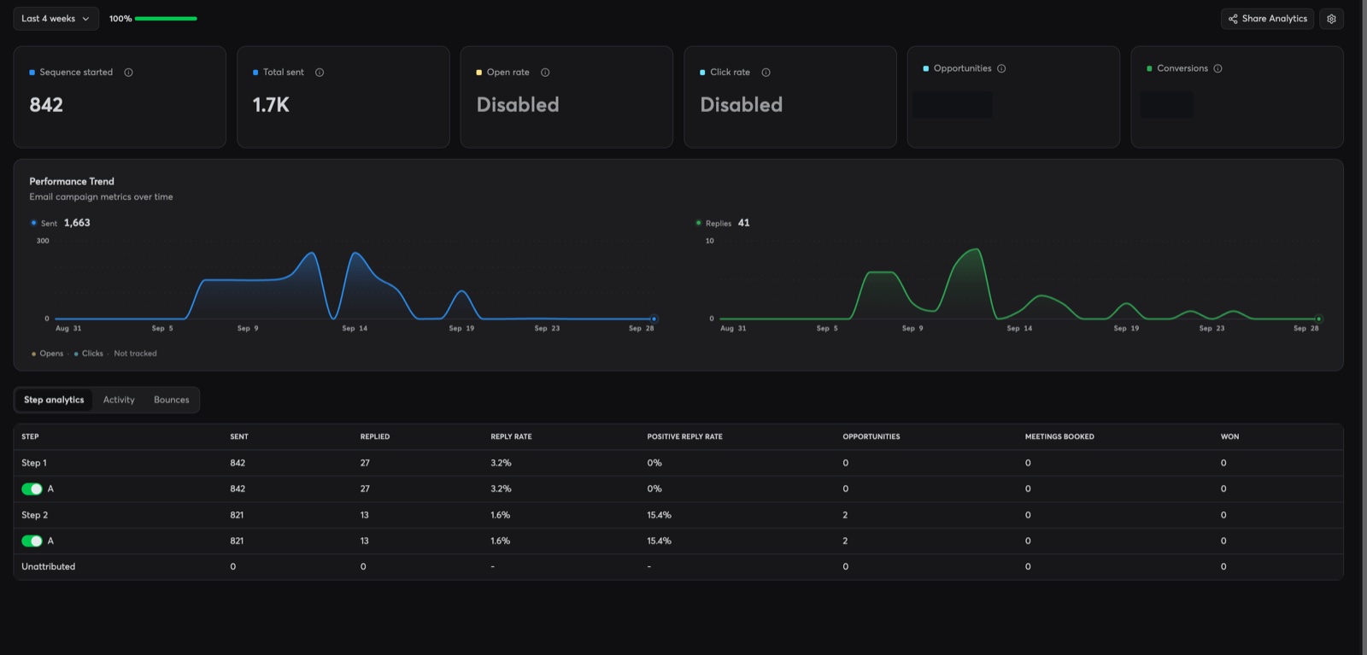Click the Total sent value 1.7K

click(x=271, y=105)
